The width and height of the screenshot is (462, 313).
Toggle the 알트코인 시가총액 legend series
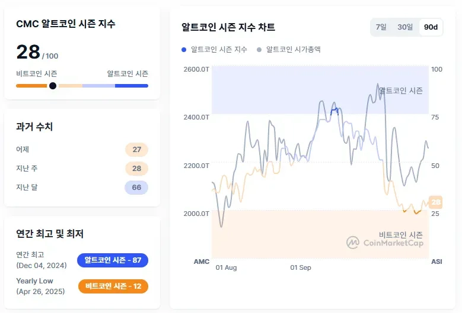pos(294,50)
